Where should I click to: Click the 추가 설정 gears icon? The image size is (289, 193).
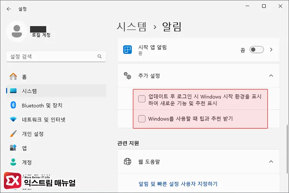[128, 76]
